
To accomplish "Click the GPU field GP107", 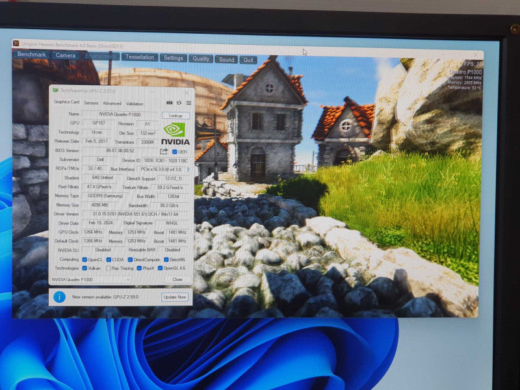I will click(99, 123).
